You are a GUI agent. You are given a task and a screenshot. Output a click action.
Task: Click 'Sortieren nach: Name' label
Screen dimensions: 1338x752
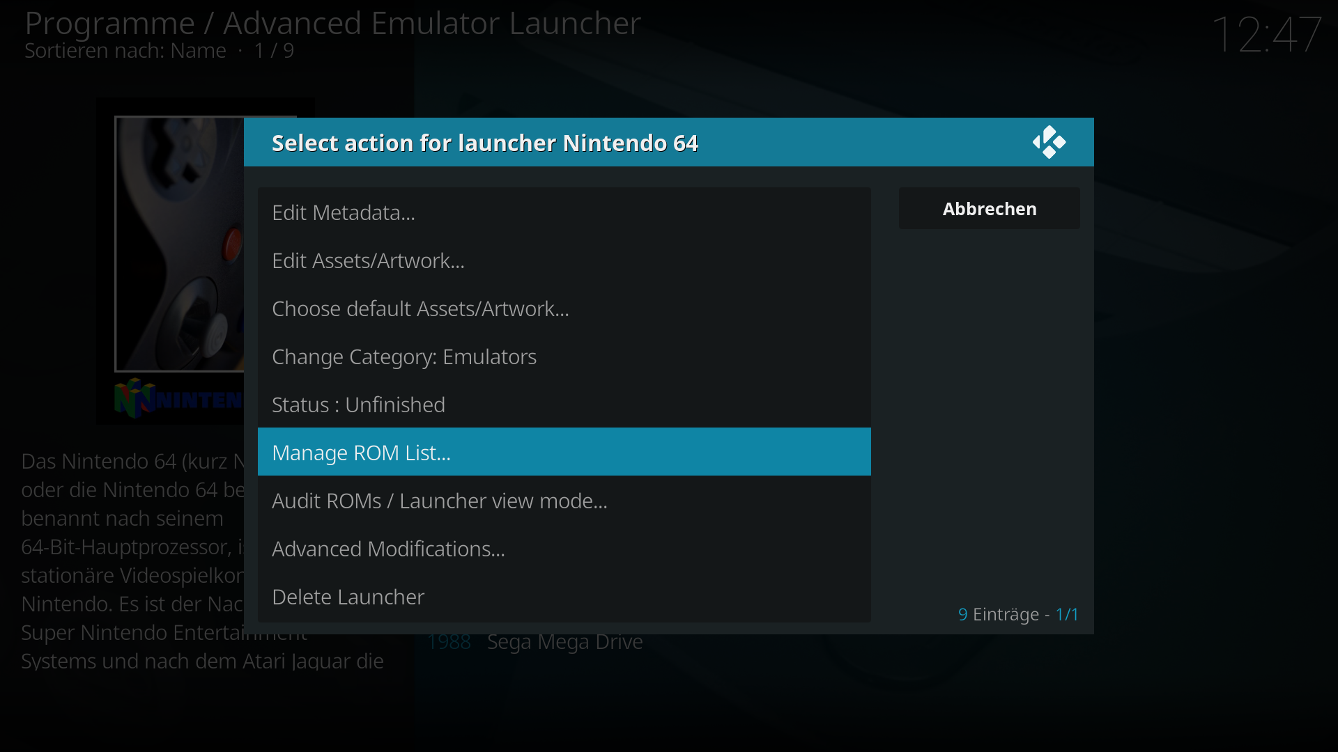point(125,51)
